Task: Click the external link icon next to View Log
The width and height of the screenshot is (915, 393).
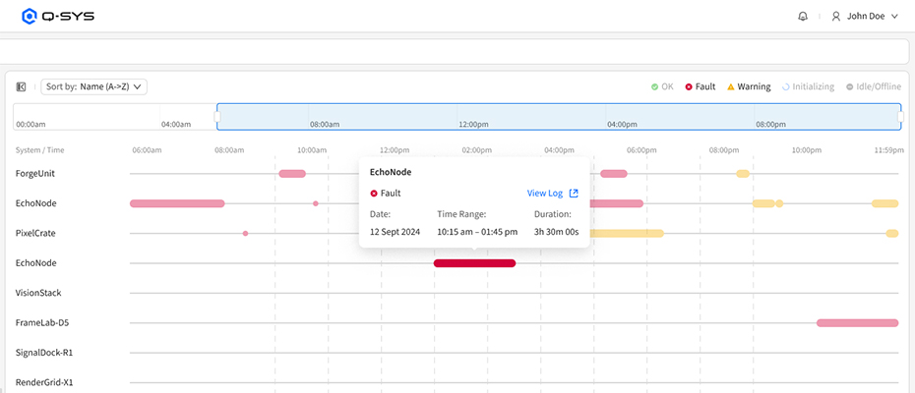Action: [x=574, y=193]
